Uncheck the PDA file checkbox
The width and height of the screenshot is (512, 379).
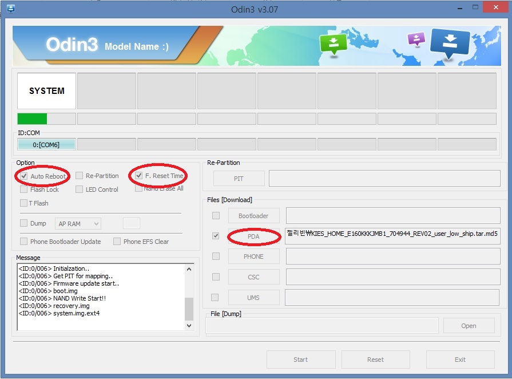coord(216,236)
